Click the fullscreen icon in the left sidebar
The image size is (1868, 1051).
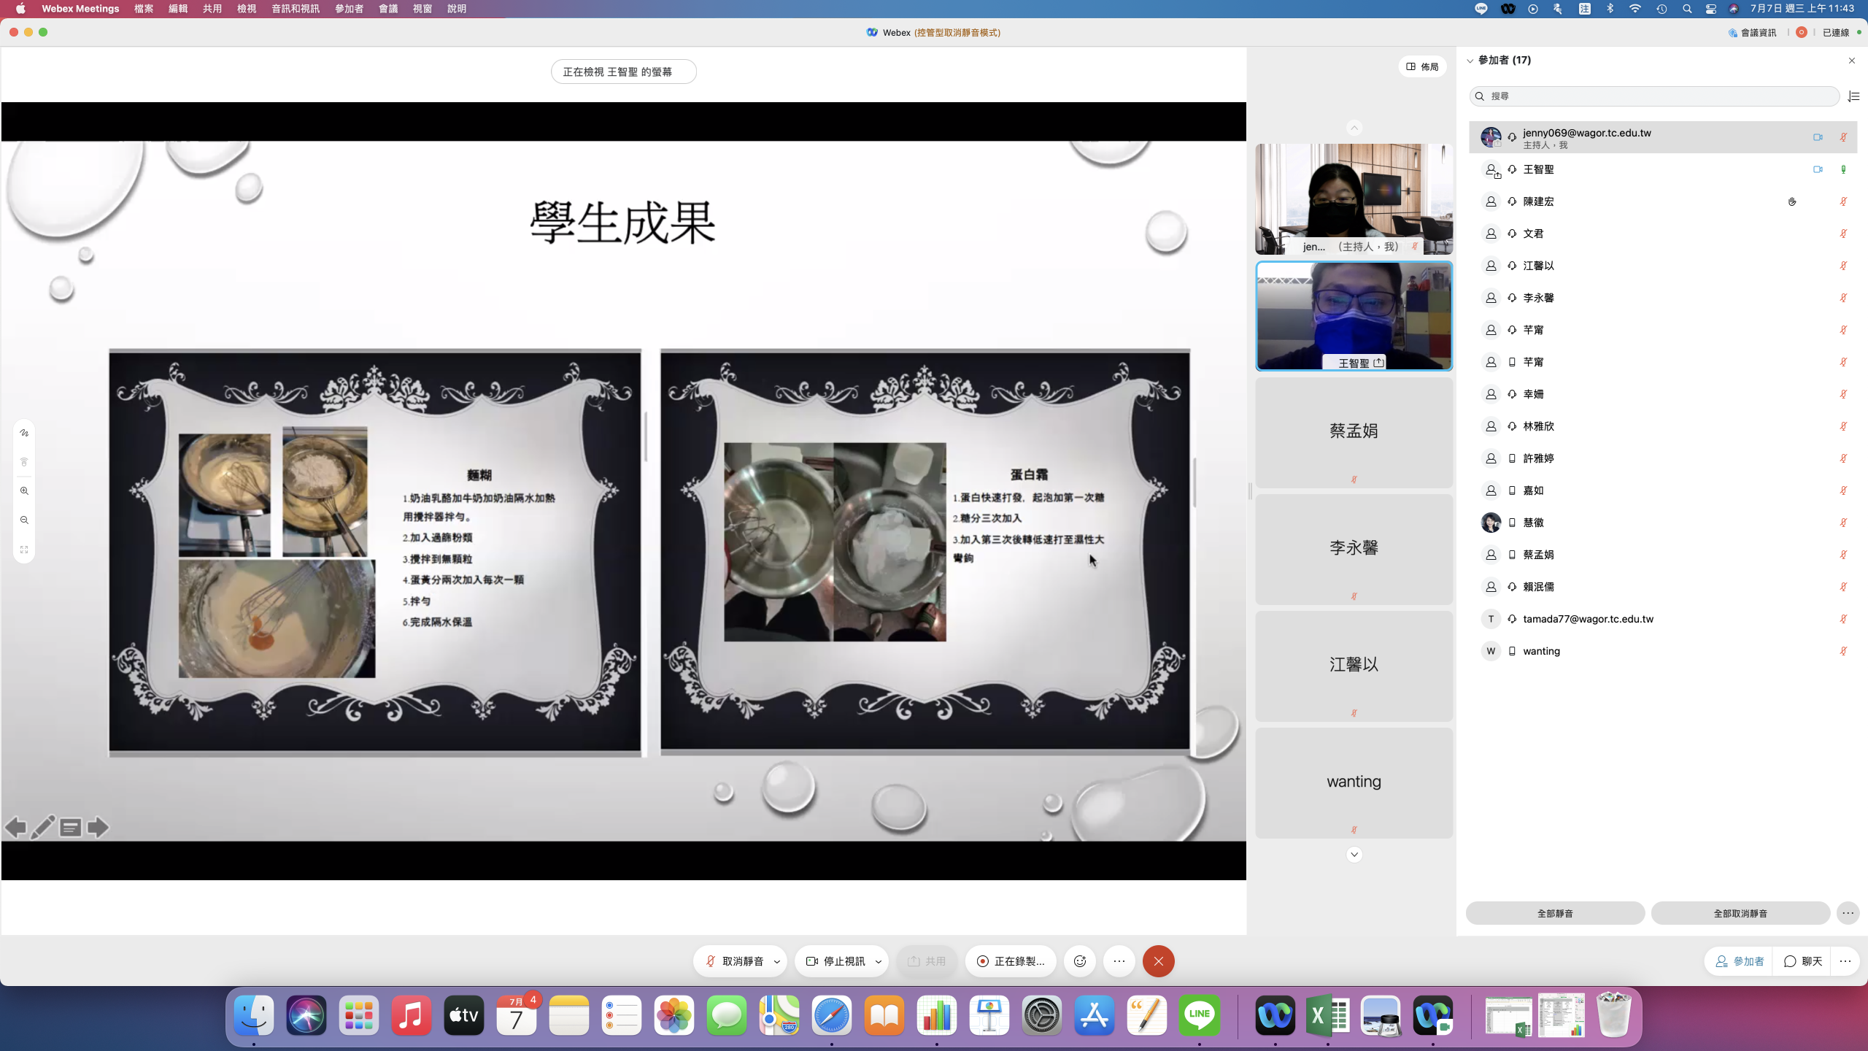click(x=24, y=550)
